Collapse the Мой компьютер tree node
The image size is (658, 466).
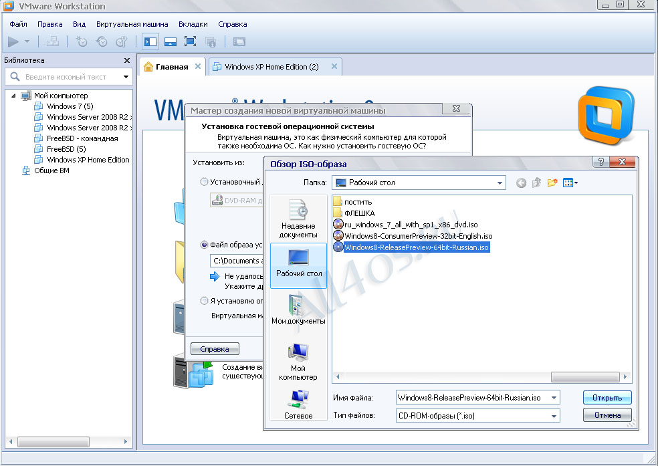13,96
